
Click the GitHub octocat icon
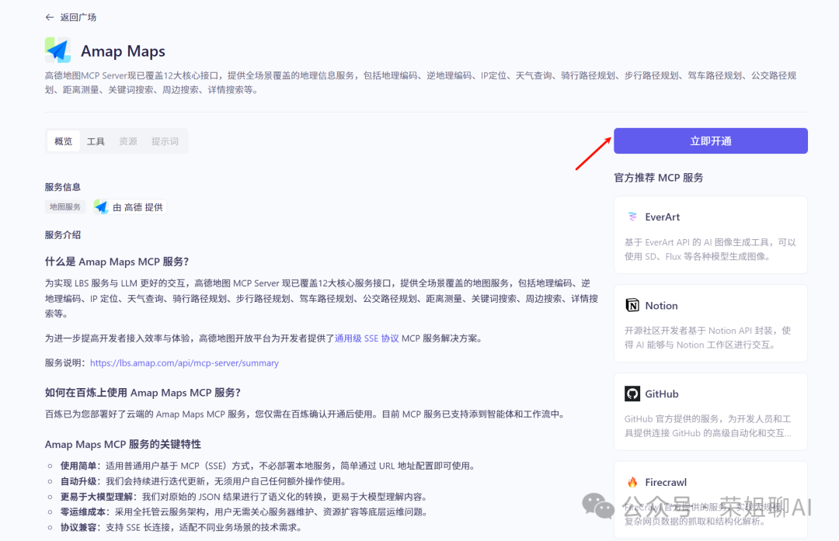[631, 394]
